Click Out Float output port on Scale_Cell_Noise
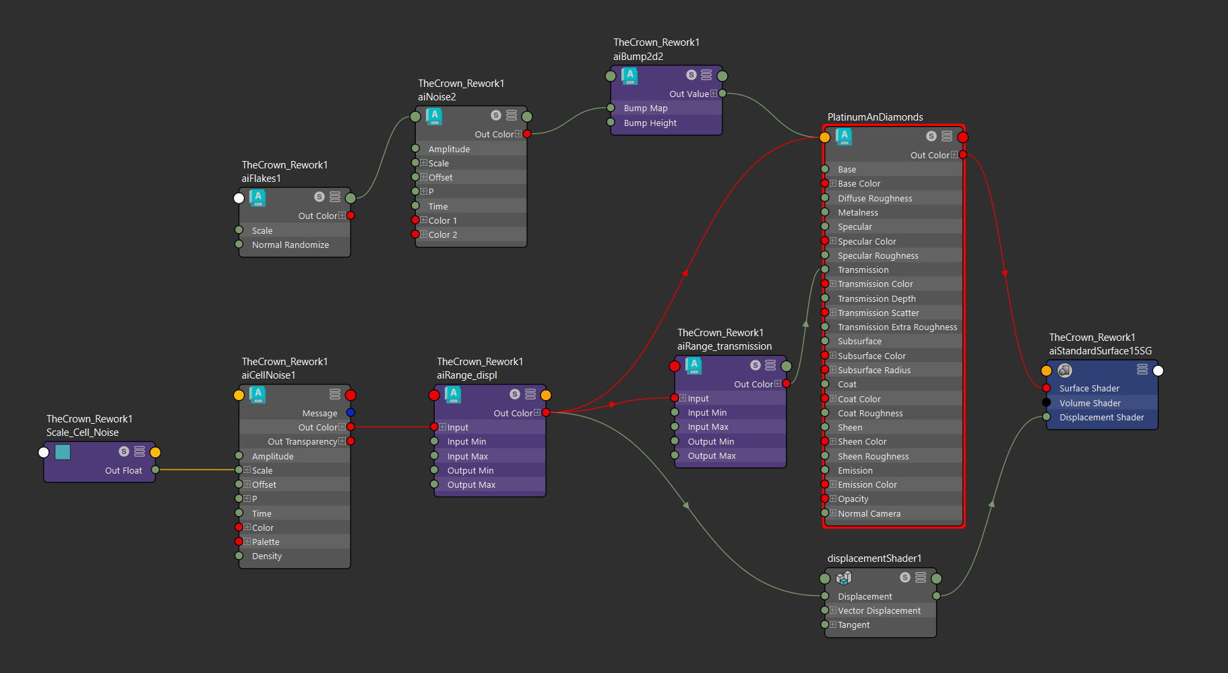The height and width of the screenshot is (673, 1228). coord(156,470)
